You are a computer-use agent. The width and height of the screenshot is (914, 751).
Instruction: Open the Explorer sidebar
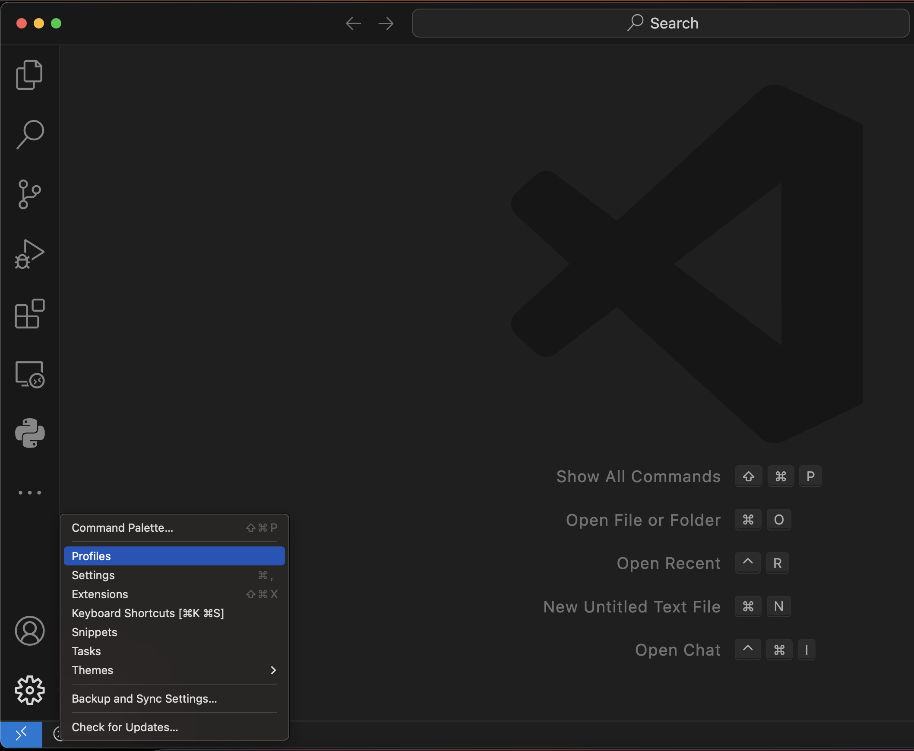[29, 74]
